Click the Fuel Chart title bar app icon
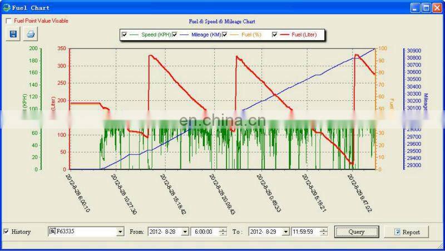 (x=6, y=8)
